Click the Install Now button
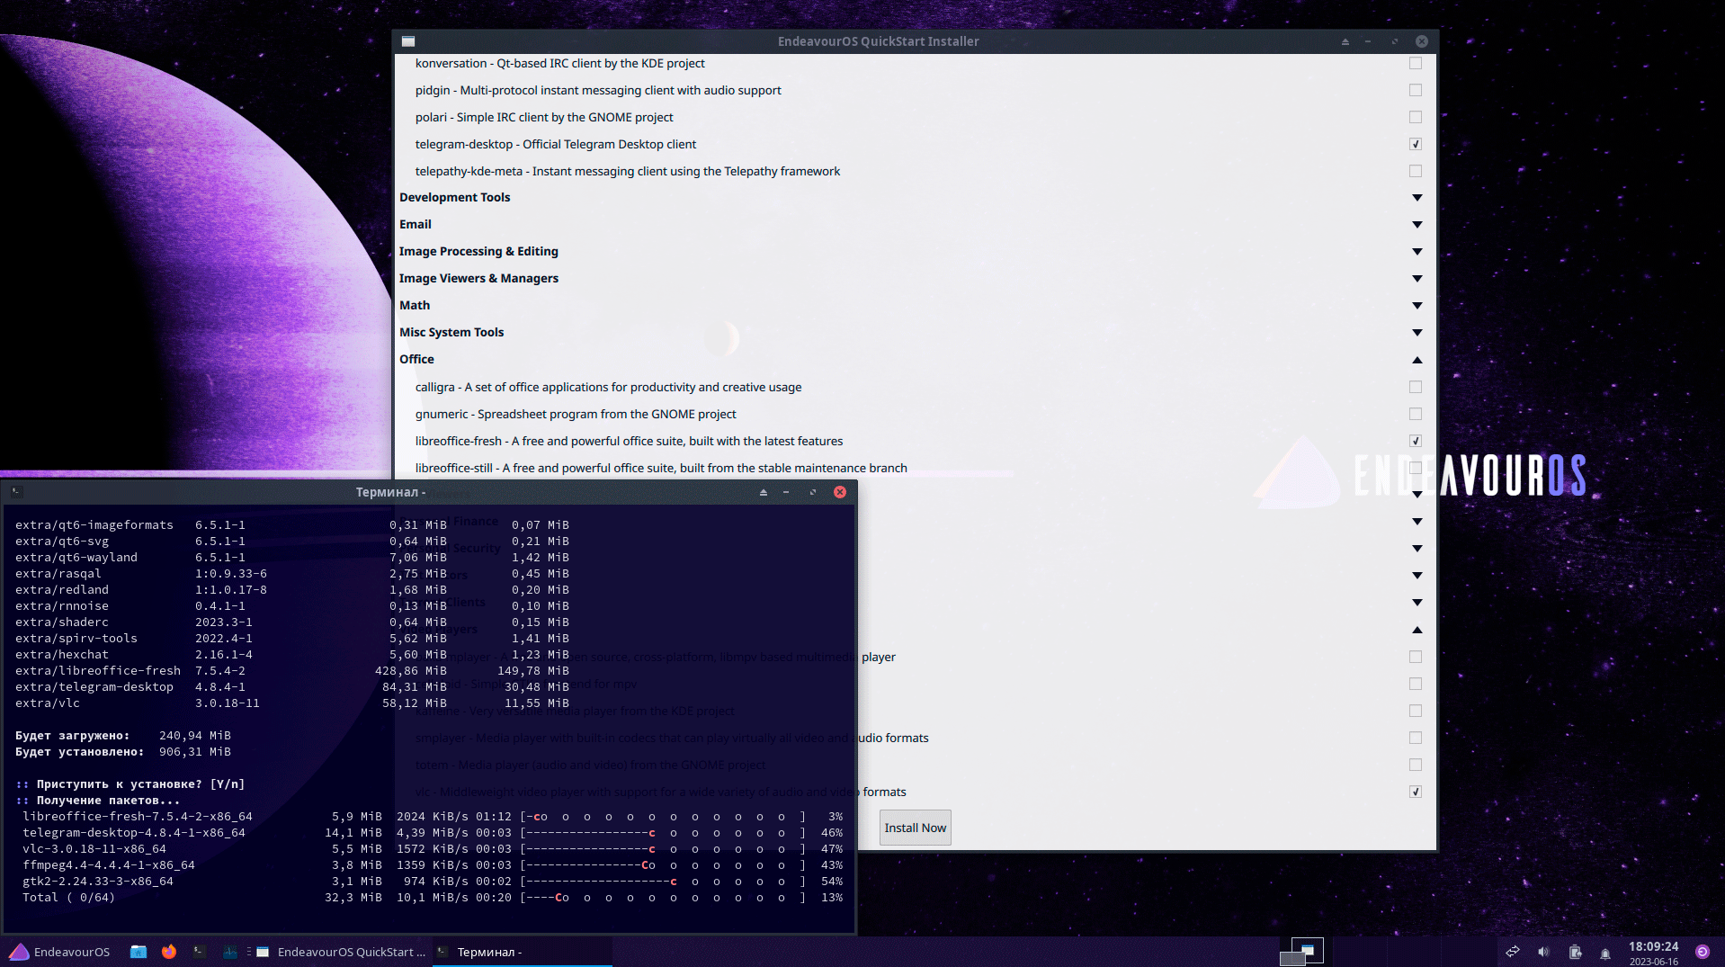The width and height of the screenshot is (1725, 967). tap(916, 828)
